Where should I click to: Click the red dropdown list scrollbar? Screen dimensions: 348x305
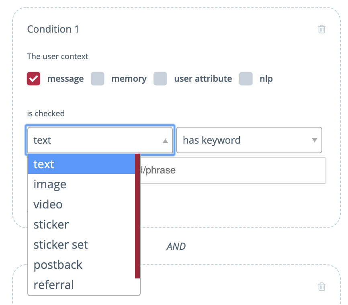137,216
